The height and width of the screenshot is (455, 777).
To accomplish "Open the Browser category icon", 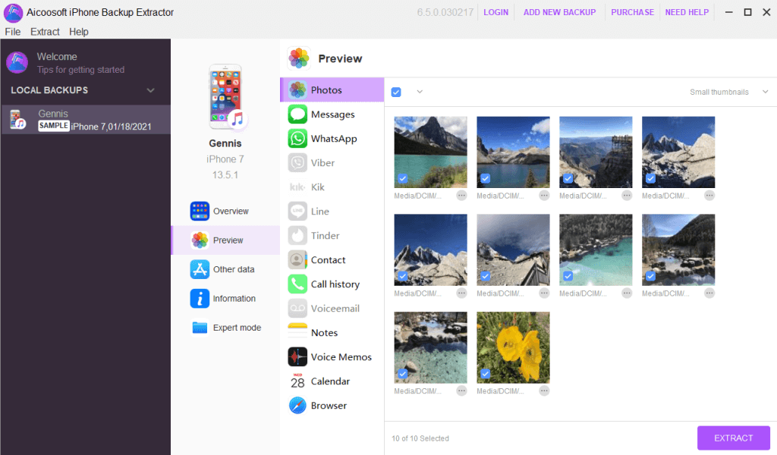I will (297, 406).
